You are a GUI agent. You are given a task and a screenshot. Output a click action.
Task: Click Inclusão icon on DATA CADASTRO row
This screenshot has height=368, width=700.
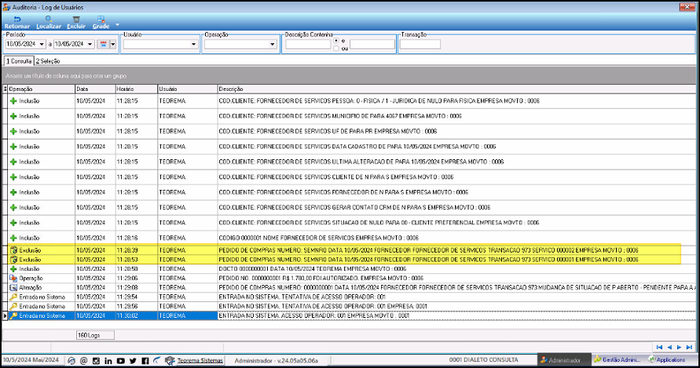(x=13, y=147)
